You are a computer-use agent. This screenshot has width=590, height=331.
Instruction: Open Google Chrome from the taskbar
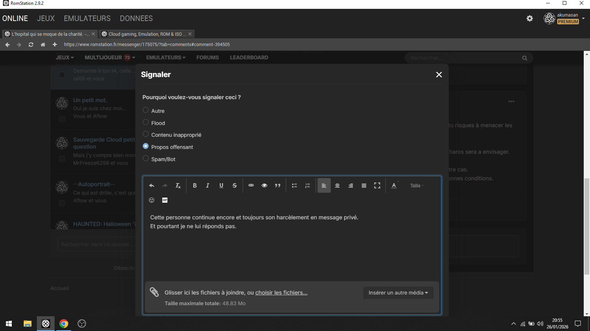click(x=64, y=324)
